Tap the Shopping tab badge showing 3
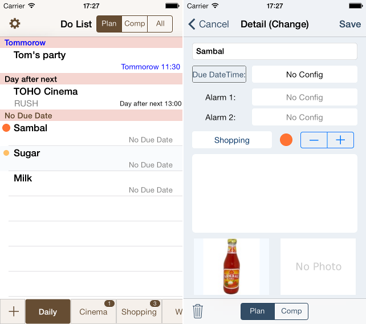Viewport: 366px width, 324px height. coord(154,303)
